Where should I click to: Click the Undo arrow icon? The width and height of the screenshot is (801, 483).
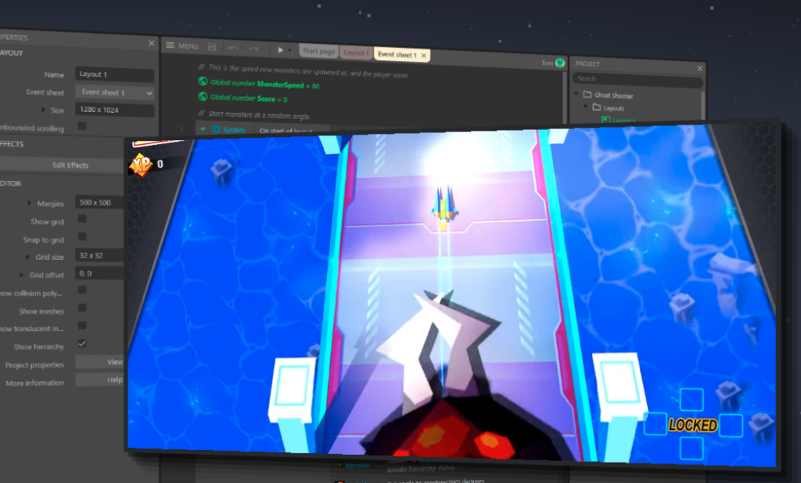coord(233,48)
